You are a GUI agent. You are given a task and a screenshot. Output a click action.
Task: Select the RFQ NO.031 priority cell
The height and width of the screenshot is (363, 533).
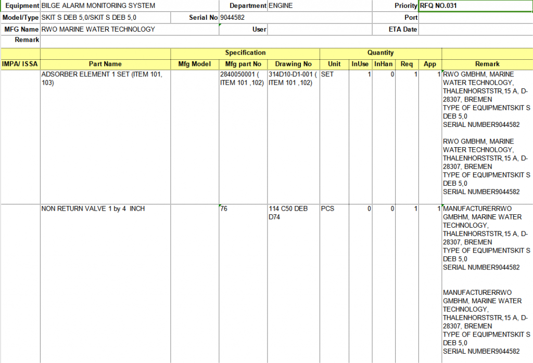point(475,6)
